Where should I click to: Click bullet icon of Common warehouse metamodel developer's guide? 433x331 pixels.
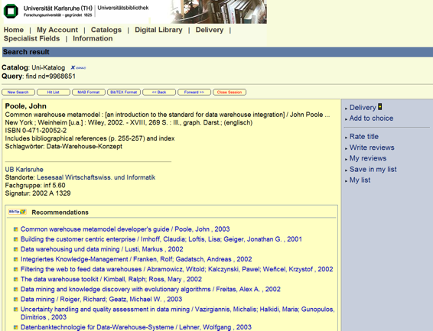click(16, 229)
